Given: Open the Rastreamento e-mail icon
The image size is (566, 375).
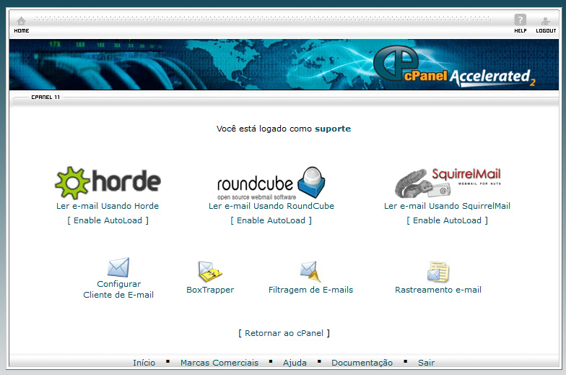Looking at the screenshot, I should click(438, 272).
